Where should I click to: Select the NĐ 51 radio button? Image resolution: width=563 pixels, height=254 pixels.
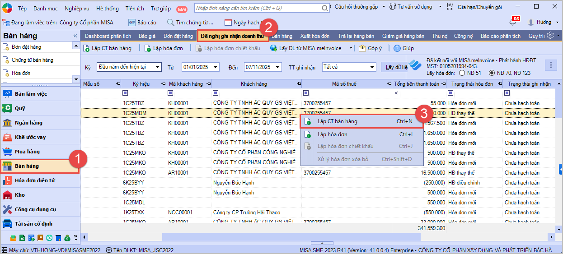pyautogui.click(x=462, y=73)
